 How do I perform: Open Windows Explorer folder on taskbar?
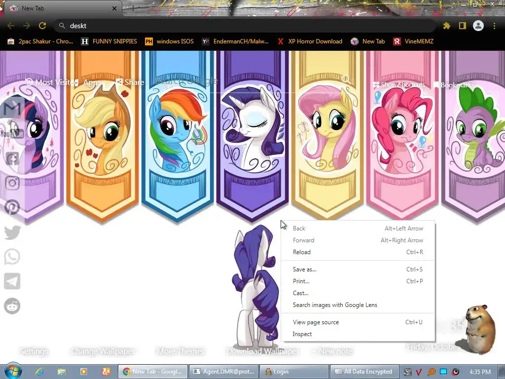point(62,372)
